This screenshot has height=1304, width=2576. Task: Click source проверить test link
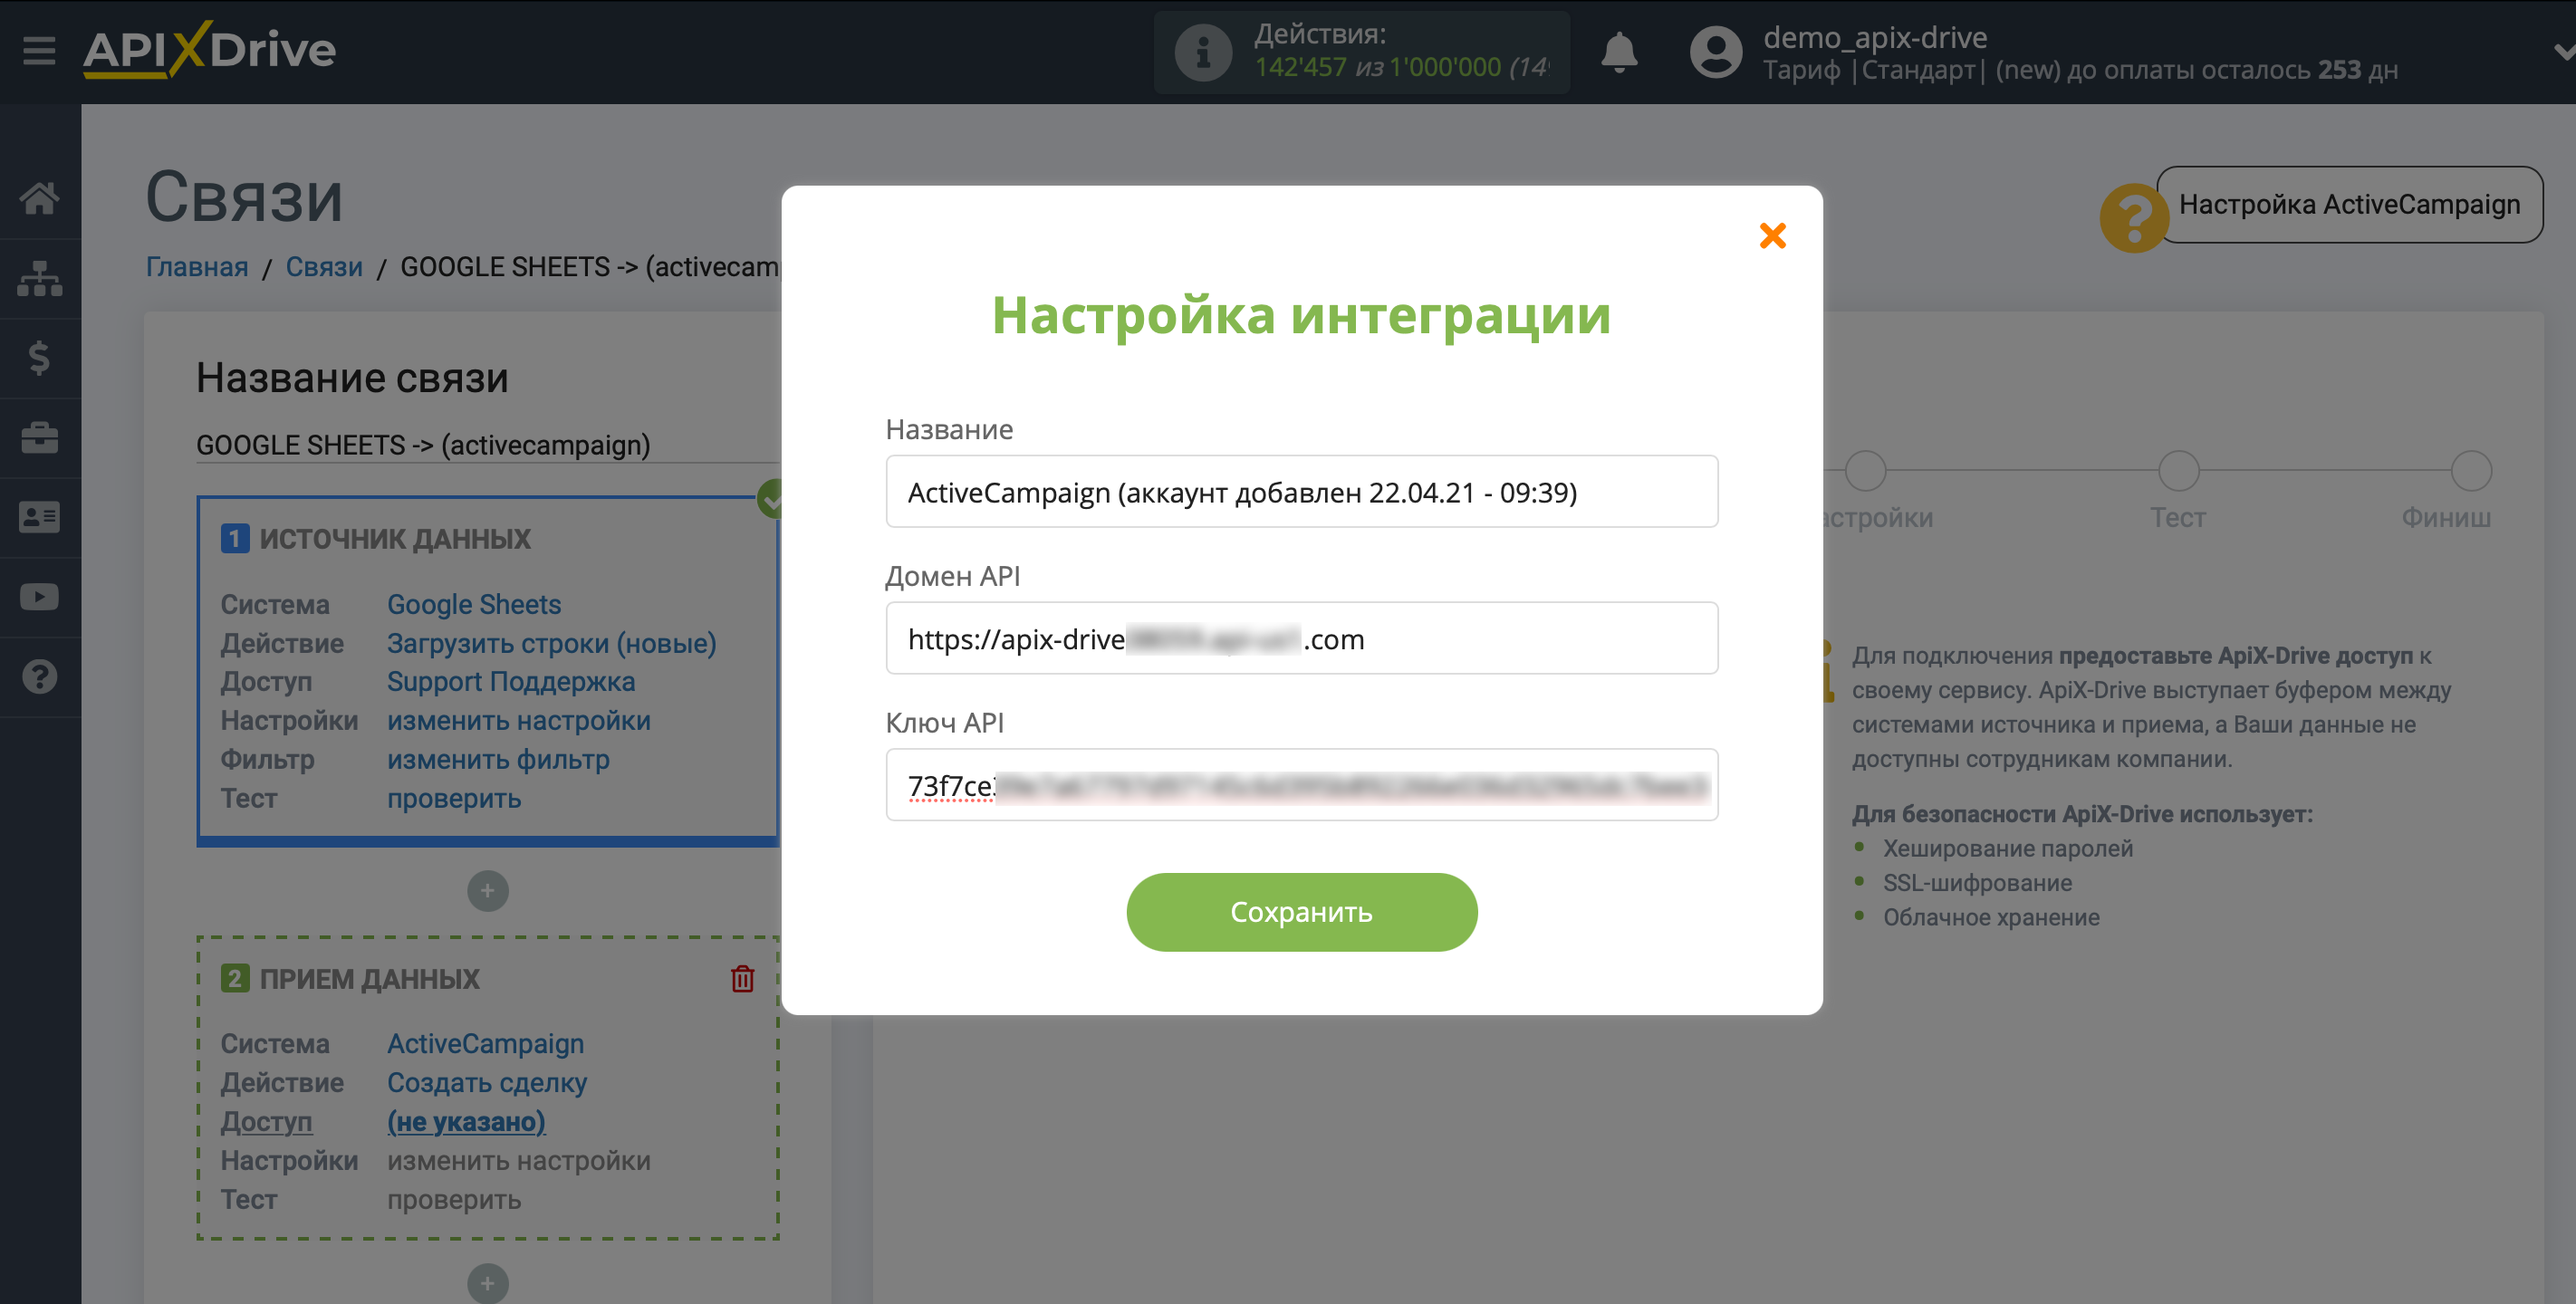(x=454, y=798)
